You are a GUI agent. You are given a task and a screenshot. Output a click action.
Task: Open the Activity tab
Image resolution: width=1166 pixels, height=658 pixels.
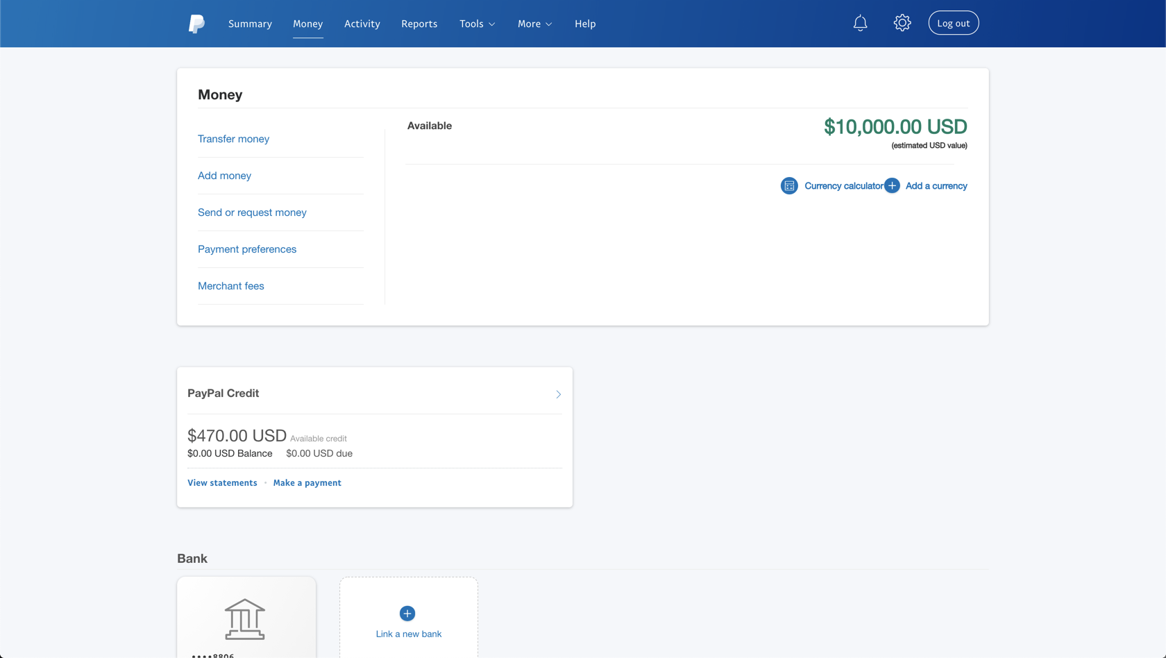[x=362, y=24]
